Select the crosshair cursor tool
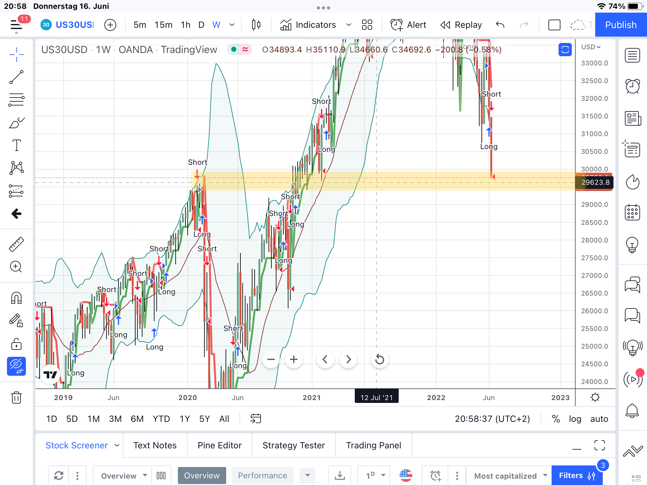647x485 pixels. point(16,55)
